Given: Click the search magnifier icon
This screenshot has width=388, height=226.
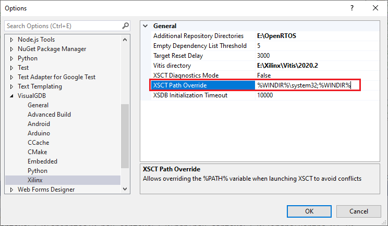Looking at the screenshot, I should point(126,26).
